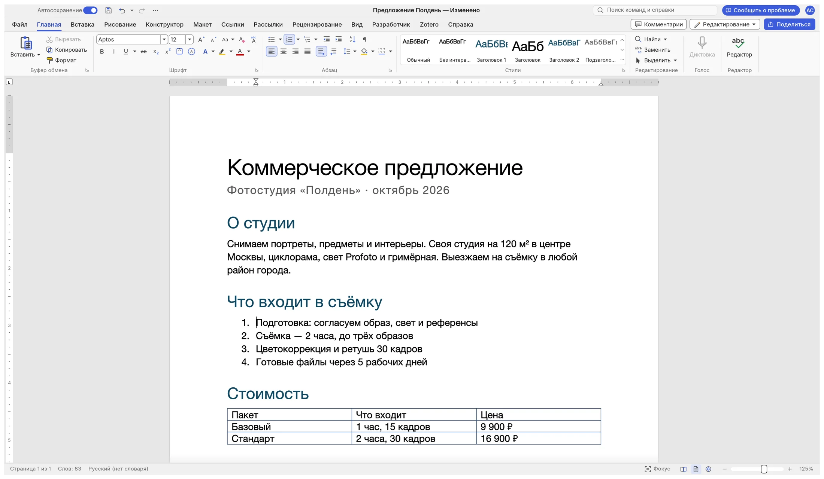Expand the Select dropdown

(x=675, y=60)
